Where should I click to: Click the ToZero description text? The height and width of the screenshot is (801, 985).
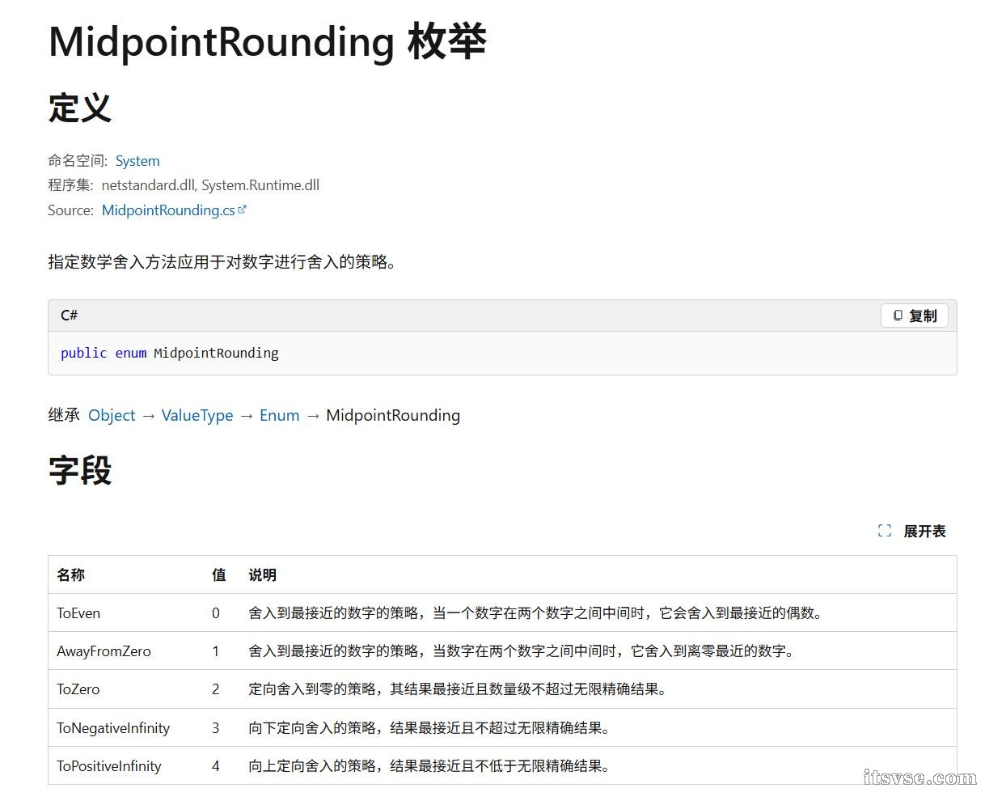tap(459, 689)
